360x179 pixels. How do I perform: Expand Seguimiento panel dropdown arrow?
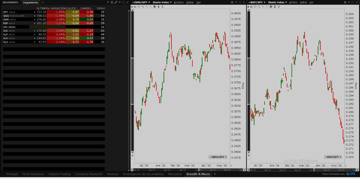120,2
